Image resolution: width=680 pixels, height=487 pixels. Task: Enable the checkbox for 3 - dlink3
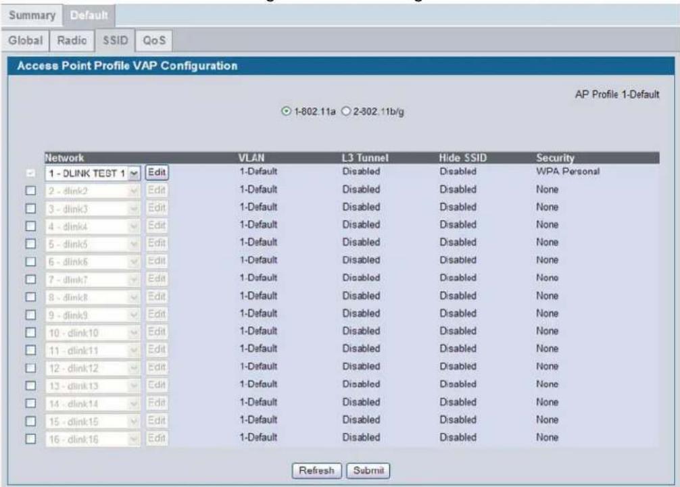point(30,209)
